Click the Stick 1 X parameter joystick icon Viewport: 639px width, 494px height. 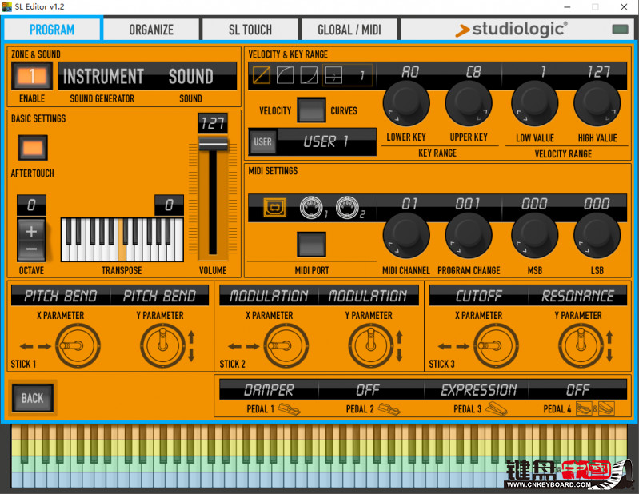click(74, 347)
